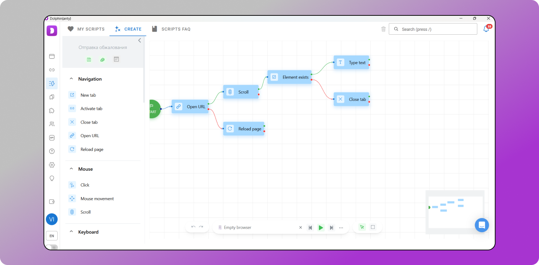This screenshot has width=539, height=265.
Task: Open the extensions puzzle icon in sidebar
Action: pos(52,111)
